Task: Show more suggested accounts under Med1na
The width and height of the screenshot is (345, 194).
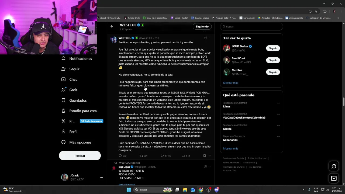Action: click(230, 83)
